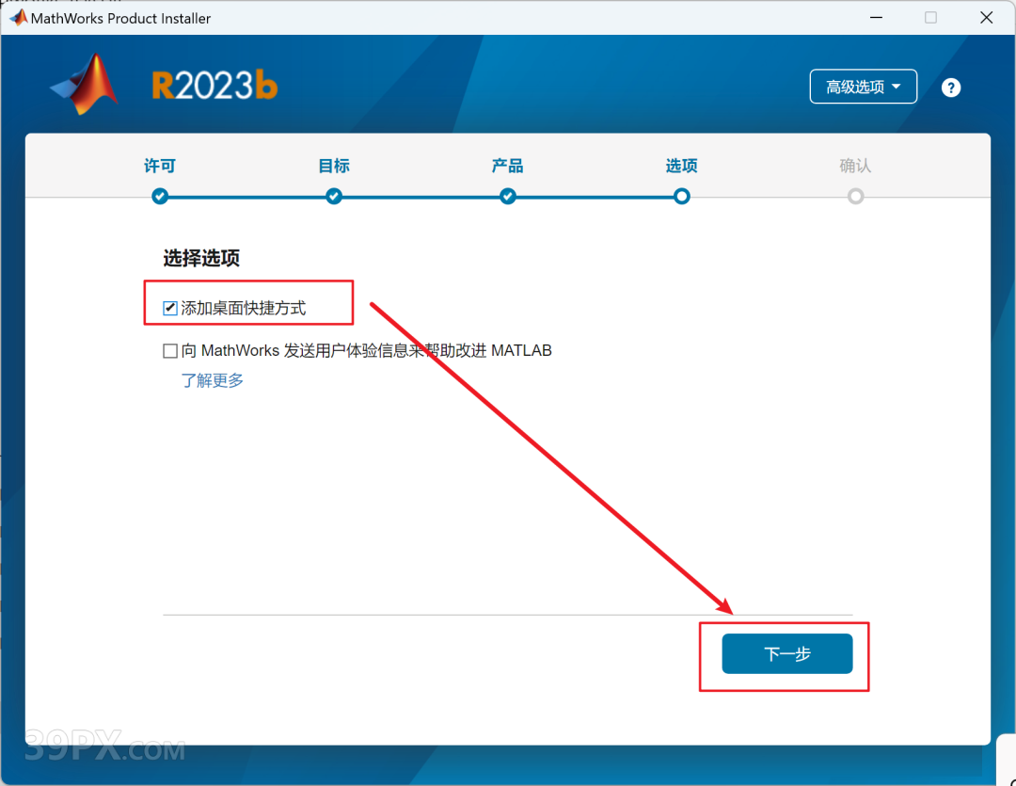Select the 选项 step label
This screenshot has height=786, width=1016.
pyautogui.click(x=682, y=166)
